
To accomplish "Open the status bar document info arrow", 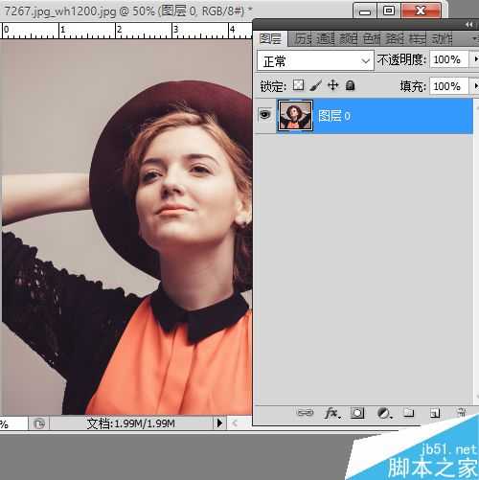I will tap(219, 423).
